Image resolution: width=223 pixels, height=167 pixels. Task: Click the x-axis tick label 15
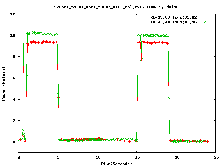[137, 157]
